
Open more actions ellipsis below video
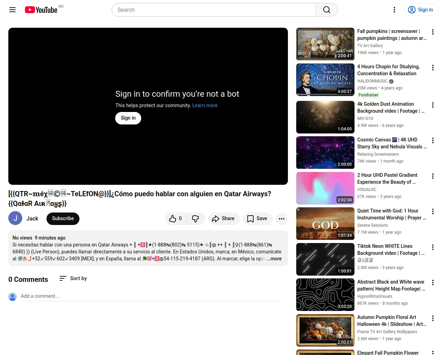pyautogui.click(x=282, y=218)
